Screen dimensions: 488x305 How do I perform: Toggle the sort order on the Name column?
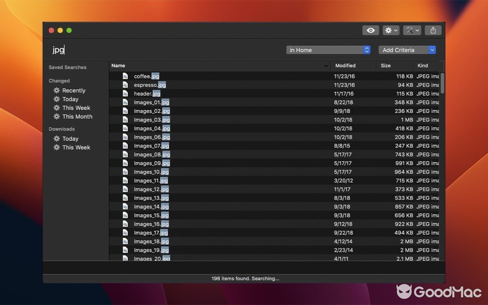coord(118,66)
